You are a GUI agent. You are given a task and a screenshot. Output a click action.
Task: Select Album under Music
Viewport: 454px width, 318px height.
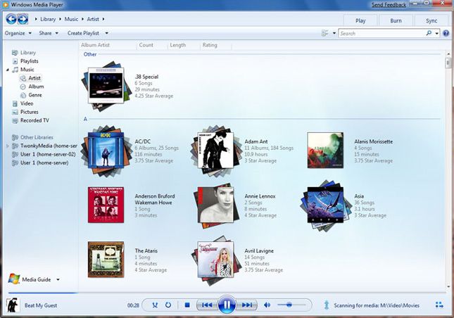36,87
